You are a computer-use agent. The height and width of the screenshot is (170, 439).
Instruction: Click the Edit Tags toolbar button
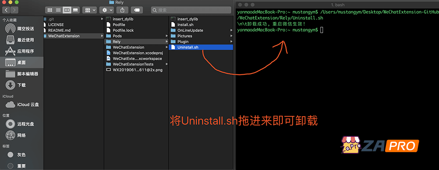[137, 10]
